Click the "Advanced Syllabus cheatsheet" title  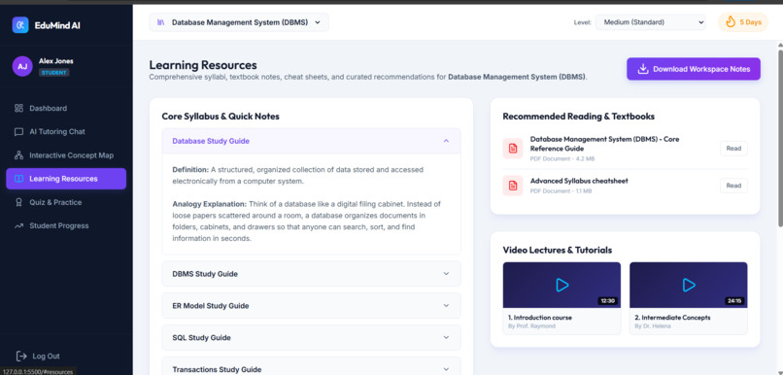tap(579, 181)
